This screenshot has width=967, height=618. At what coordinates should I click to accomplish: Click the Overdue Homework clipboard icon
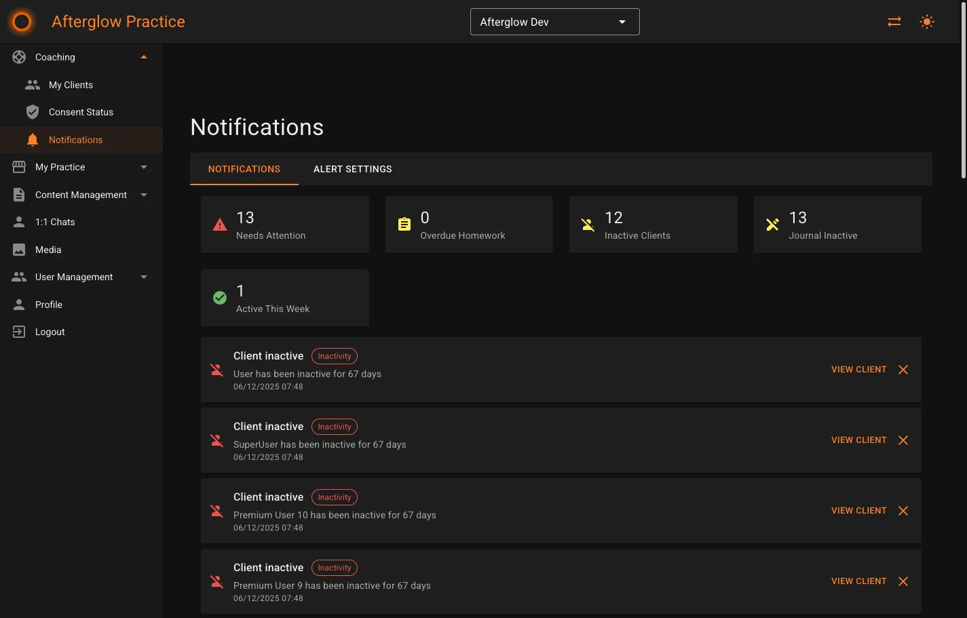[404, 224]
